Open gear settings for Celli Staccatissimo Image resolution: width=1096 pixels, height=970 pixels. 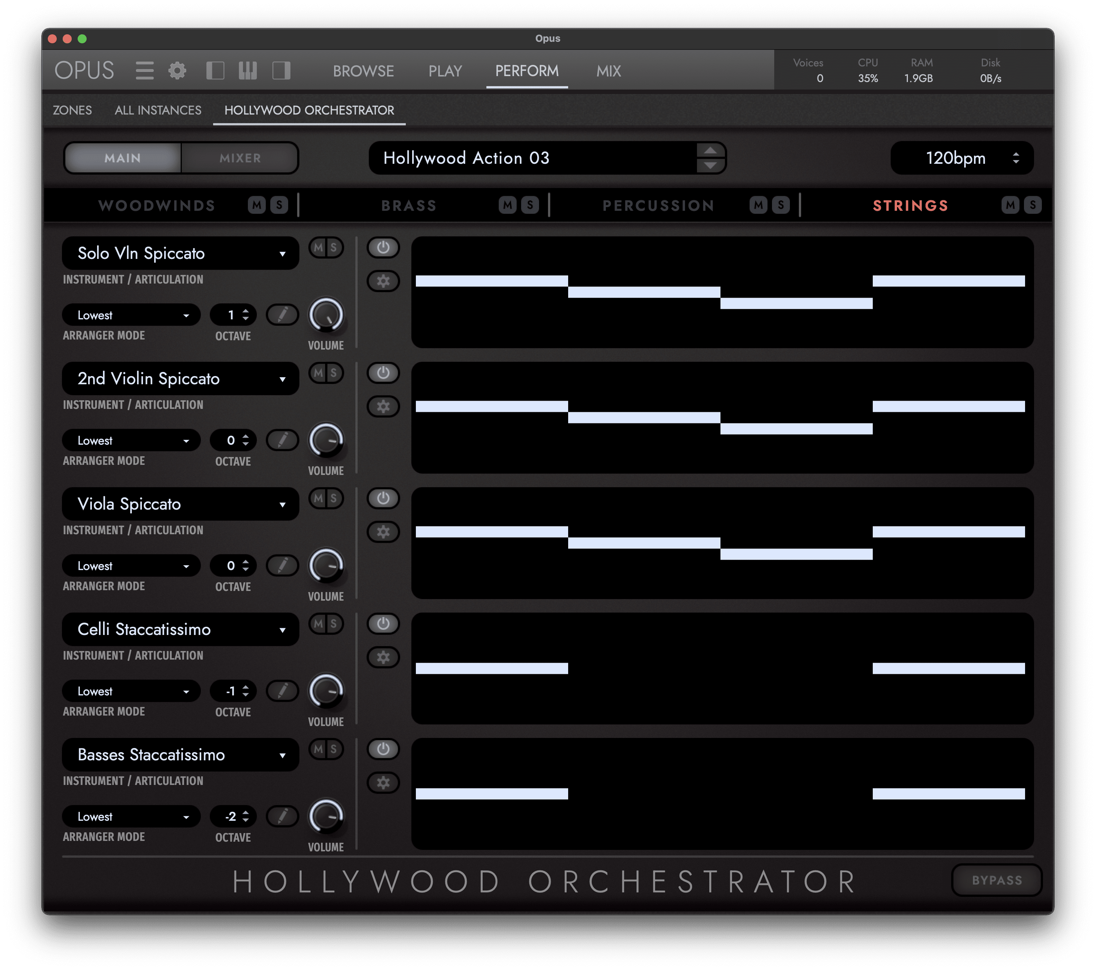point(383,657)
